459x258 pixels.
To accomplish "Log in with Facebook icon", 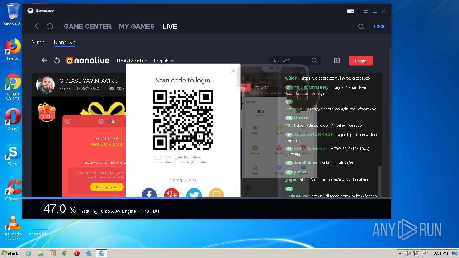I will [x=149, y=193].
